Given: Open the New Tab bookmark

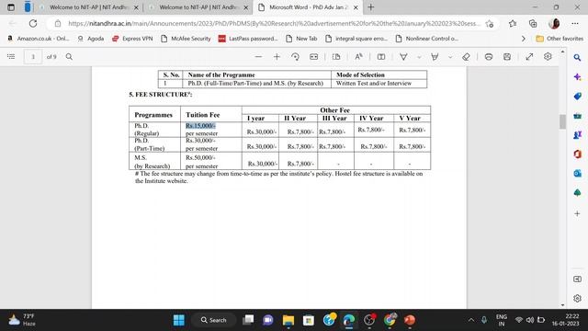Looking at the screenshot, I should point(301,39).
